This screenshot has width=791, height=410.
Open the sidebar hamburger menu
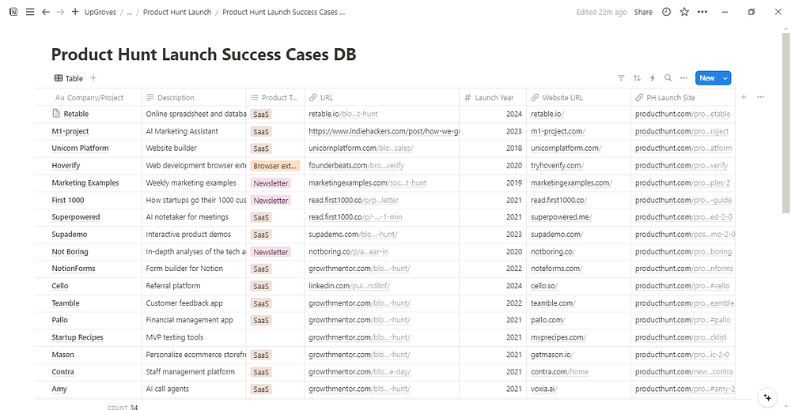29,13
